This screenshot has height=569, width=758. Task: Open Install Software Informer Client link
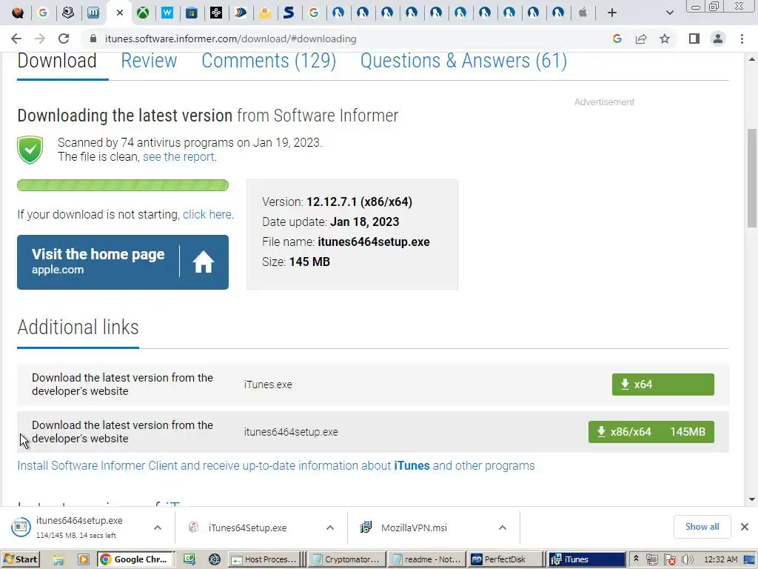tap(276, 465)
